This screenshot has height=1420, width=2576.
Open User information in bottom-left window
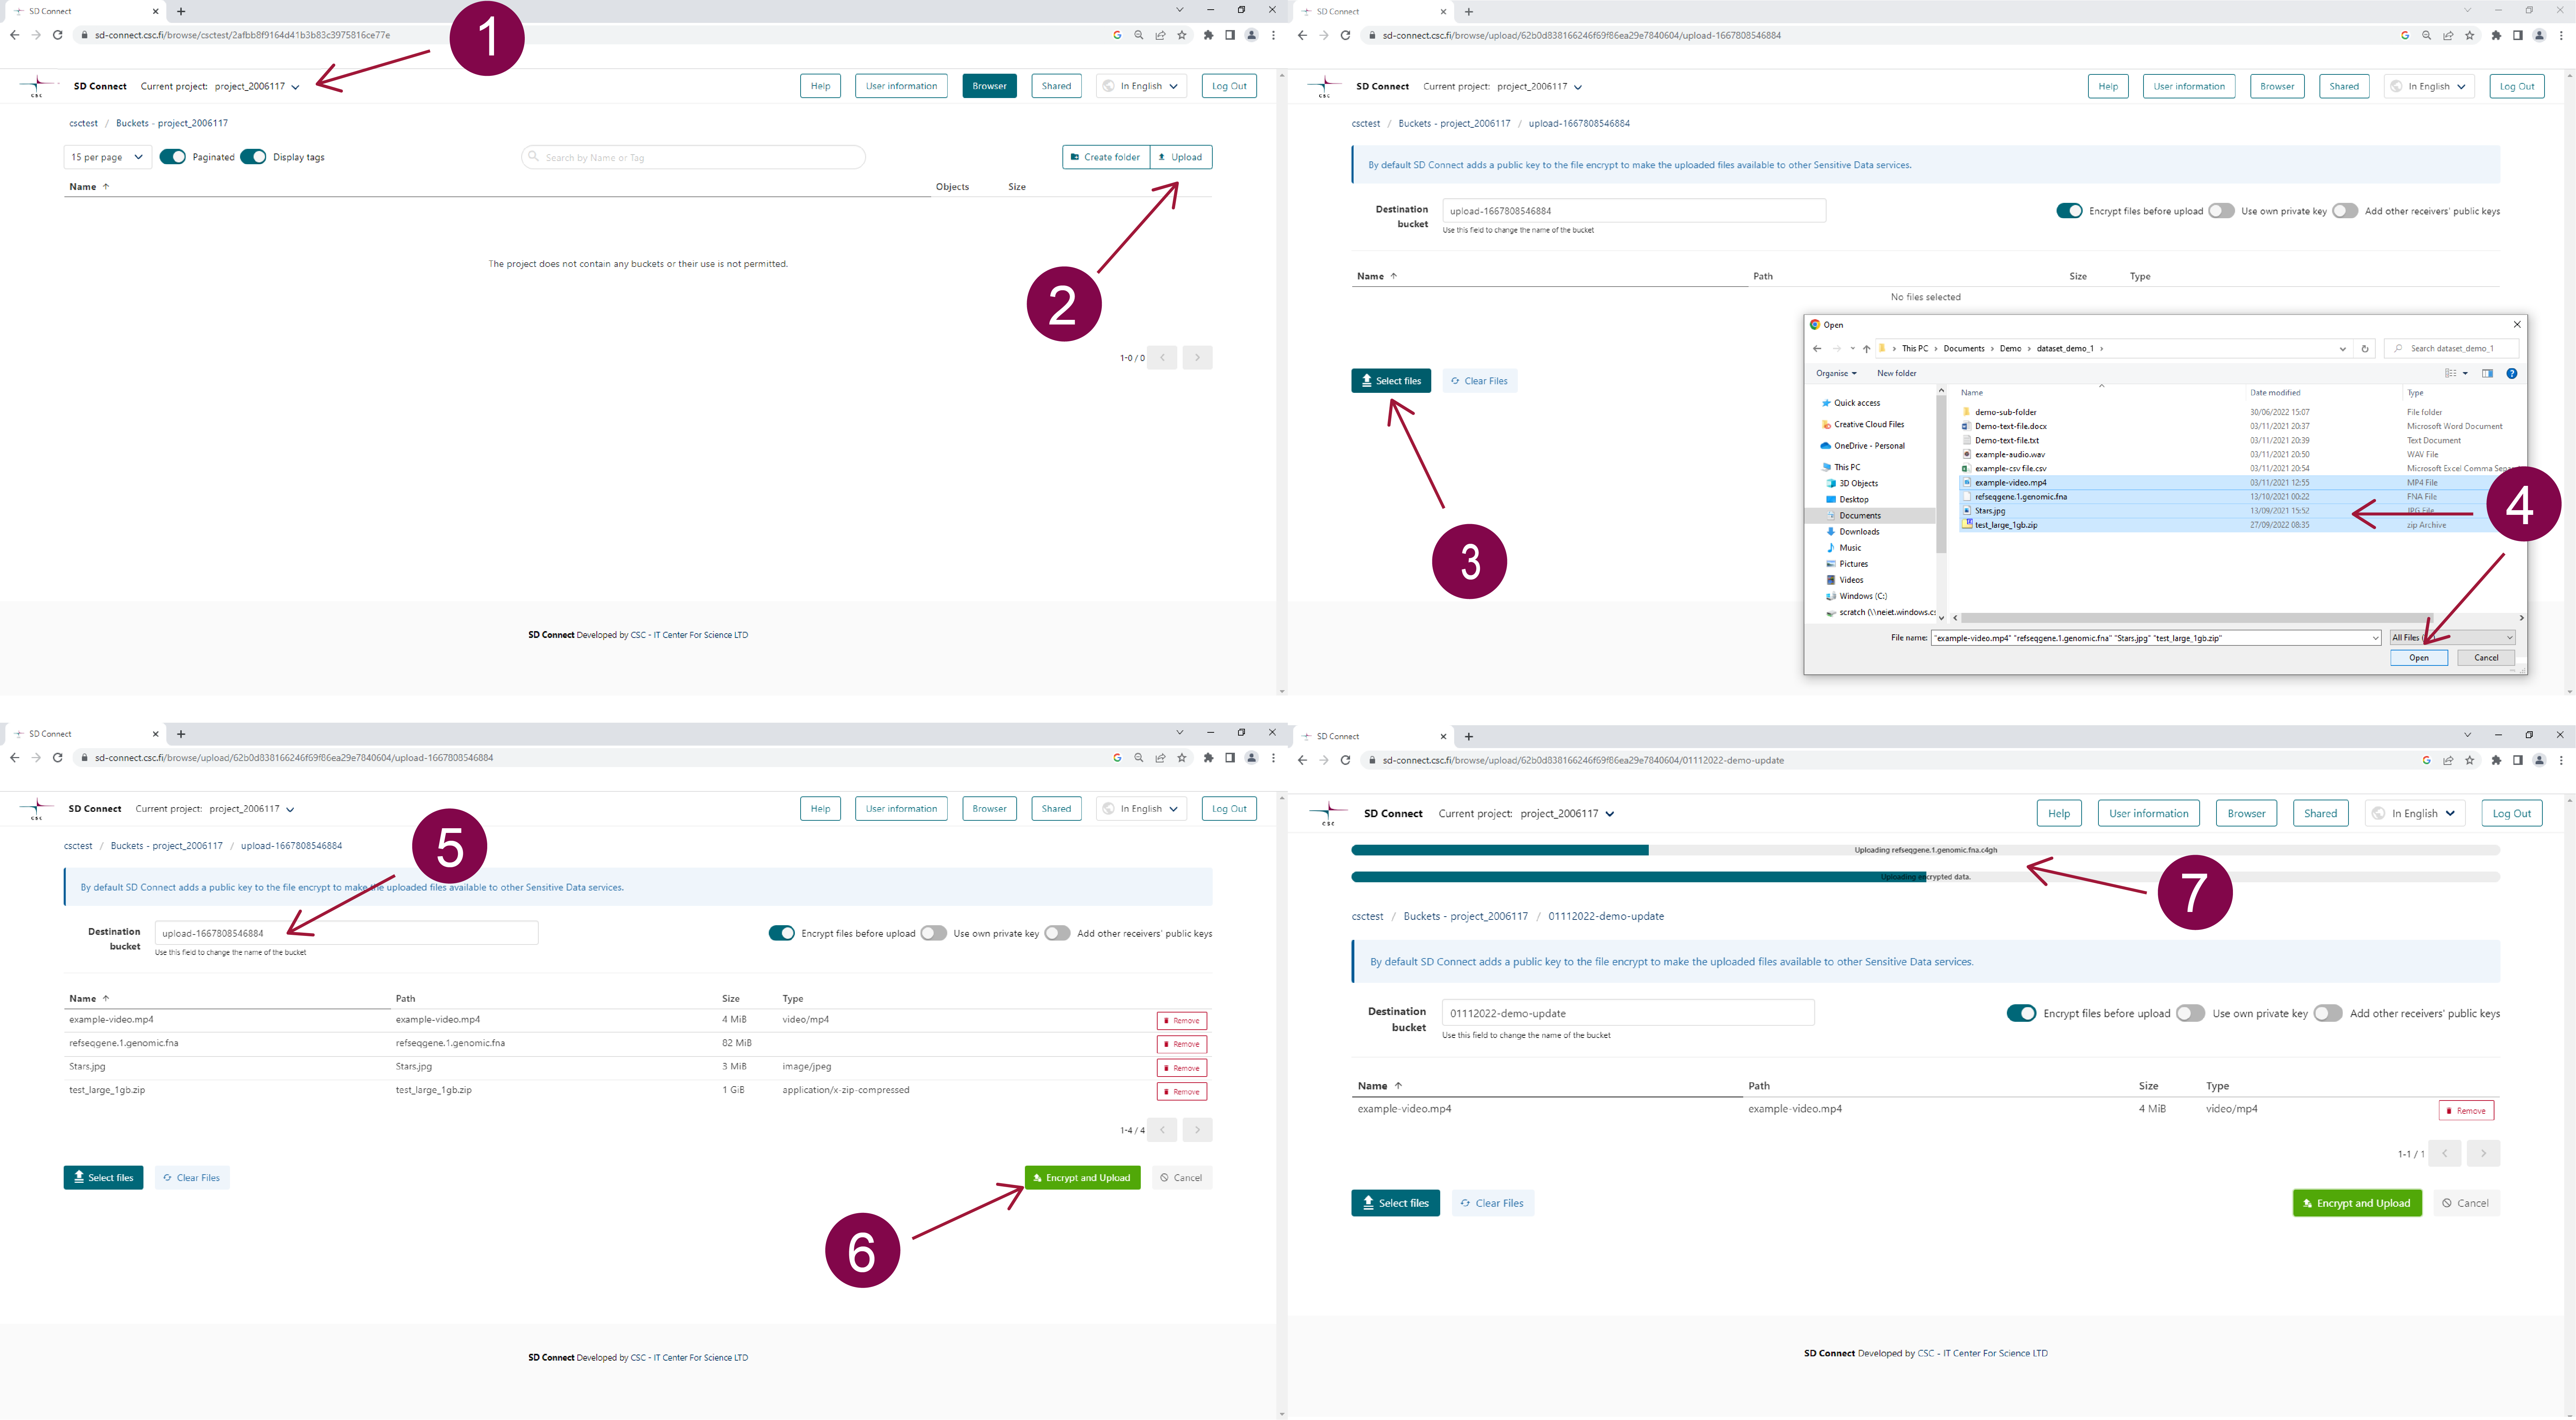coord(901,809)
